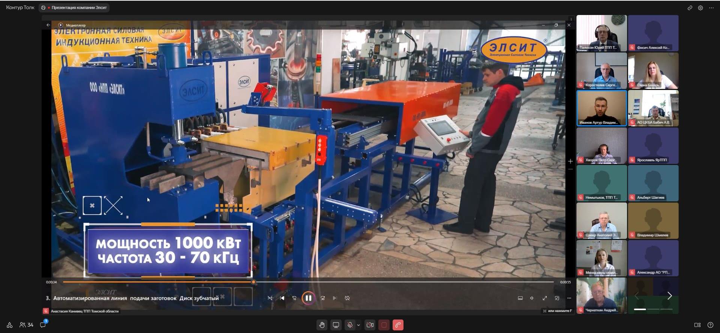Raise hand in the meeting
This screenshot has width=720, height=333.
pyautogui.click(x=322, y=325)
